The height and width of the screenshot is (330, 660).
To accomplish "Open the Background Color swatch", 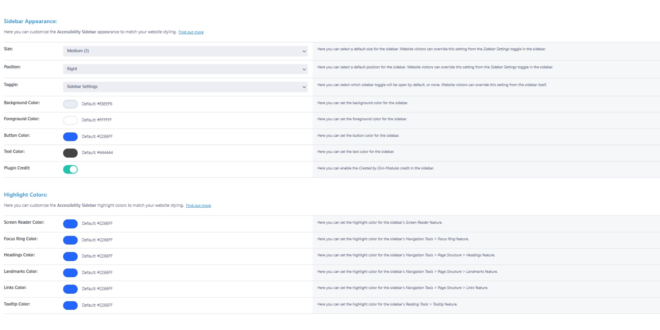I will click(x=70, y=104).
